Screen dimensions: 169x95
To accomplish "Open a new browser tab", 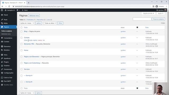I will [29, 3].
